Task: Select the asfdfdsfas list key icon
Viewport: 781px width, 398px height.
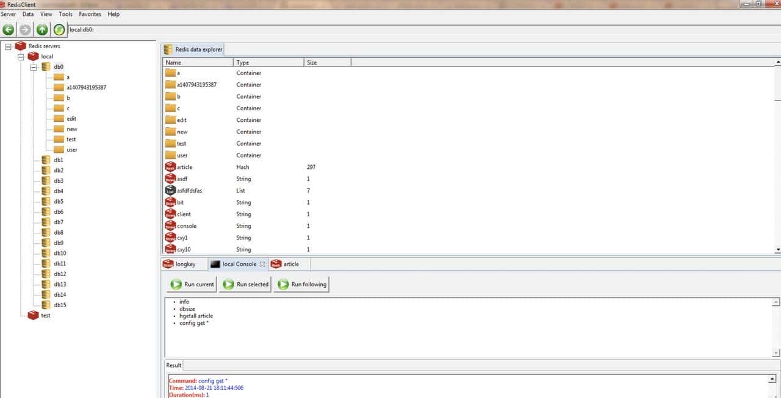Action: click(170, 191)
